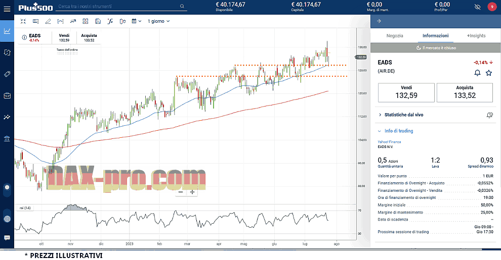
Task: Open the 1 giorno timeframe dropdown
Action: [158, 21]
